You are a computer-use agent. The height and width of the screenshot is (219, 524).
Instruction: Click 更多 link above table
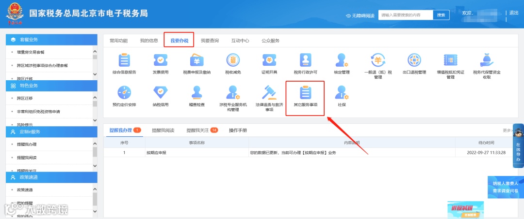(508, 131)
